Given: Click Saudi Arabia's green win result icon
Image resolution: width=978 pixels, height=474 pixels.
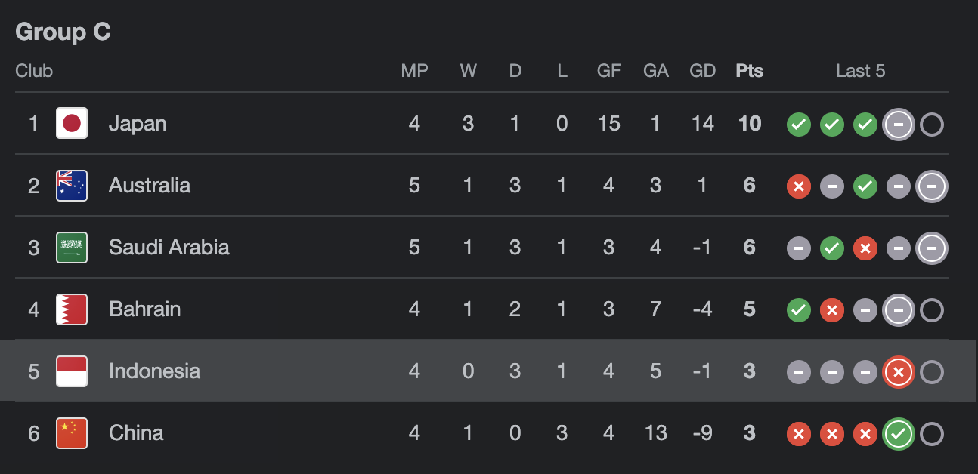Looking at the screenshot, I should tap(832, 248).
